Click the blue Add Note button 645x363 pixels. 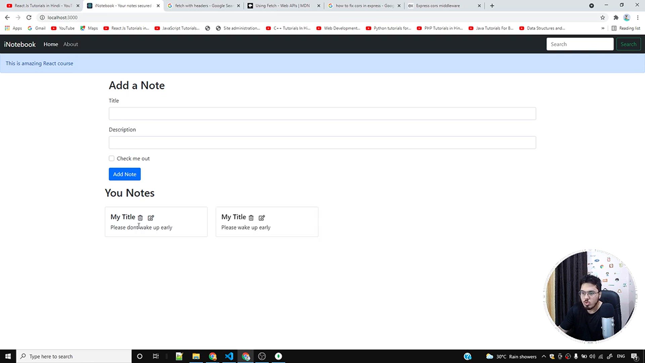click(125, 174)
